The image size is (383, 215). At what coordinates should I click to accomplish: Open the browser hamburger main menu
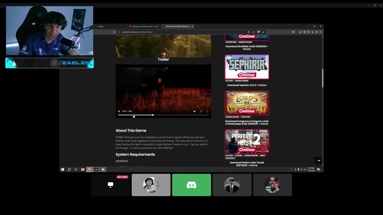pyautogui.click(x=321, y=32)
